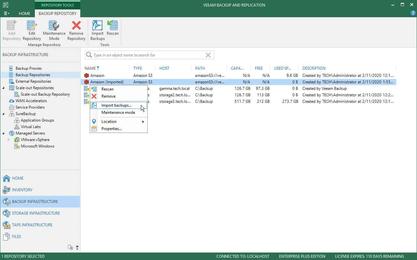The width and height of the screenshot is (417, 260).
Task: Choose Import backups... from the context menu
Action: tap(119, 105)
